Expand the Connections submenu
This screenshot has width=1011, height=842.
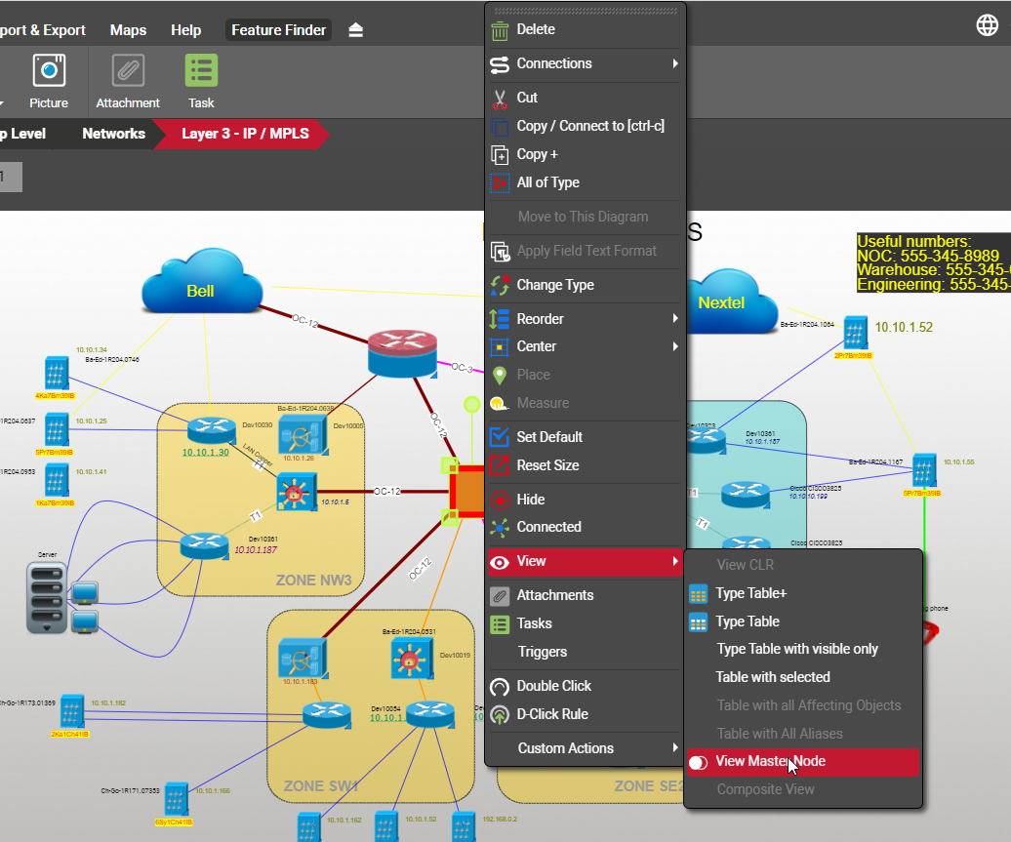pos(674,64)
